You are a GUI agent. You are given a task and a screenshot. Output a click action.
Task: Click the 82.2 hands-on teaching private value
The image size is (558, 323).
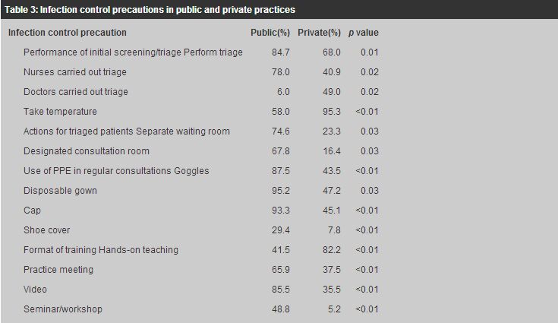332,250
